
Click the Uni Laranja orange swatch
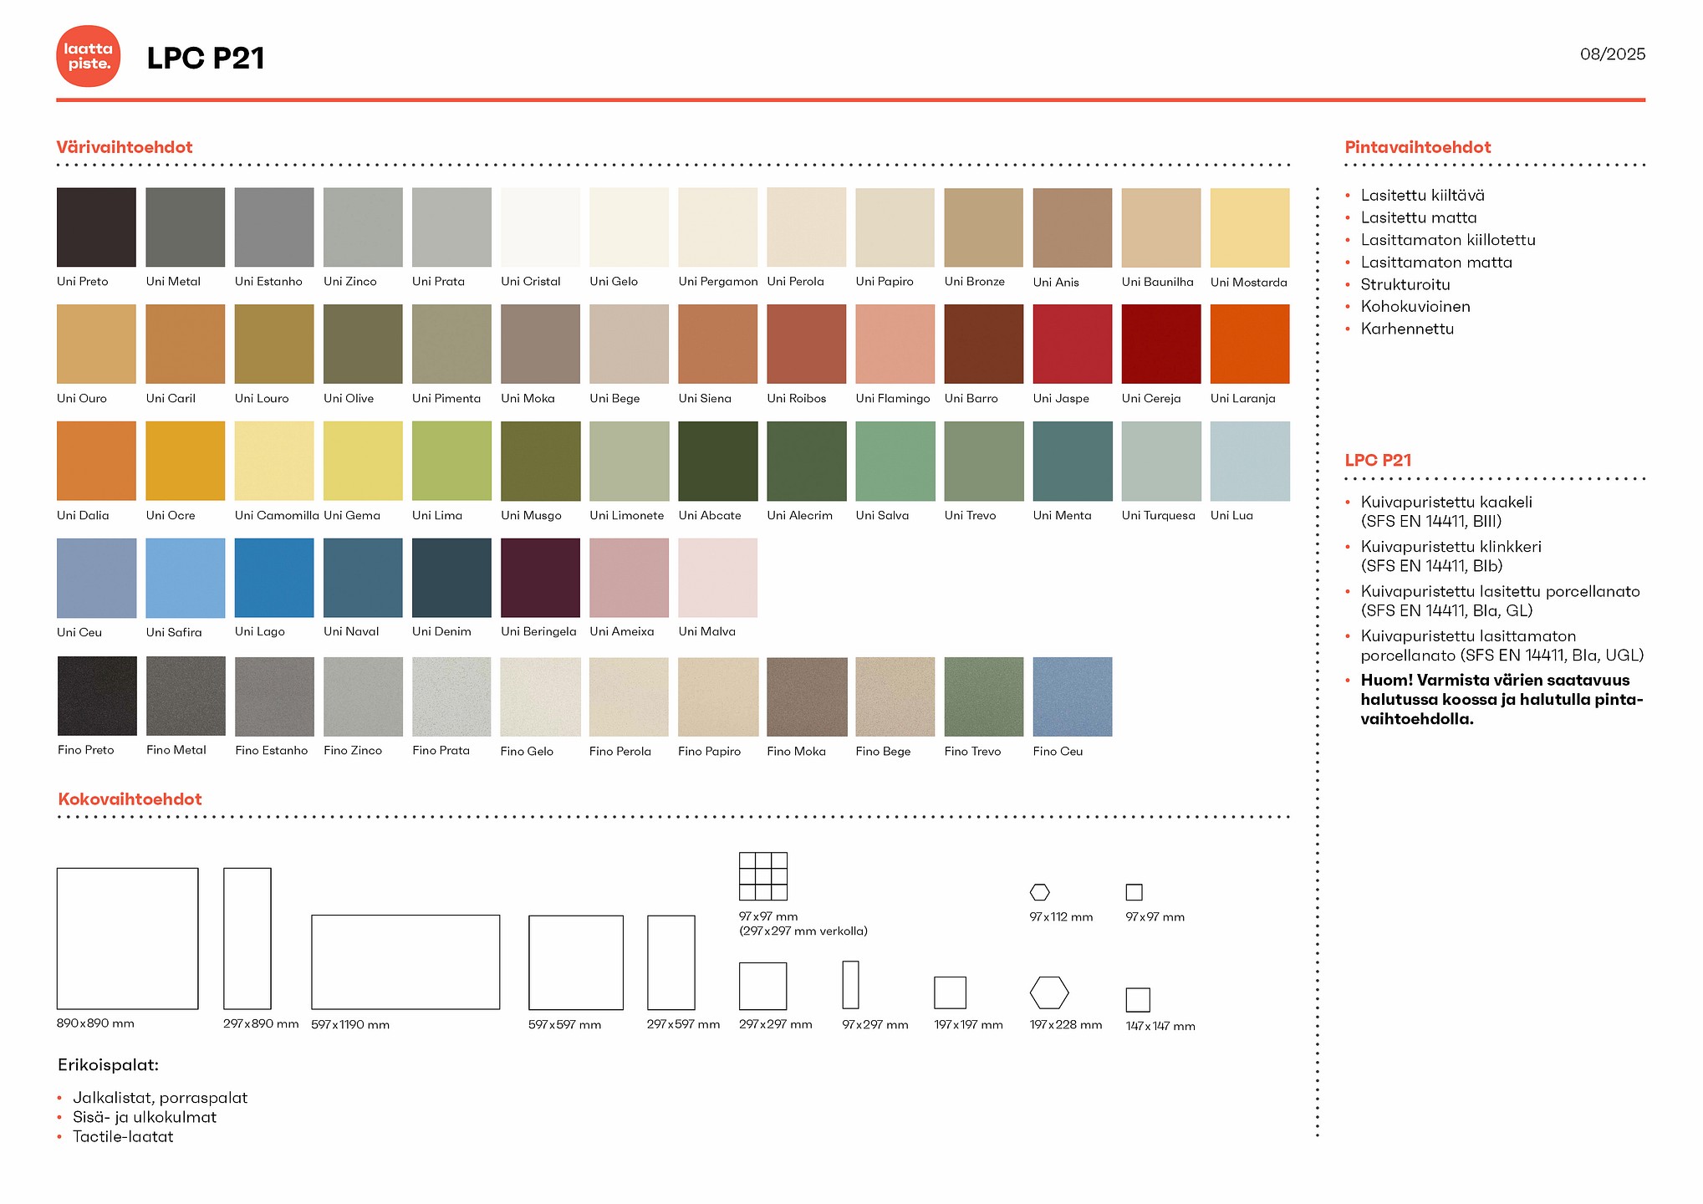pyautogui.click(x=1249, y=344)
